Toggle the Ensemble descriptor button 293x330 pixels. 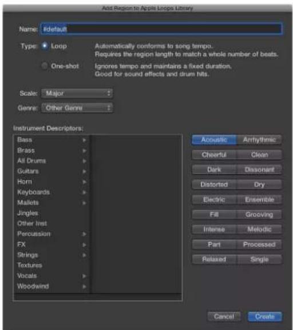(x=259, y=199)
